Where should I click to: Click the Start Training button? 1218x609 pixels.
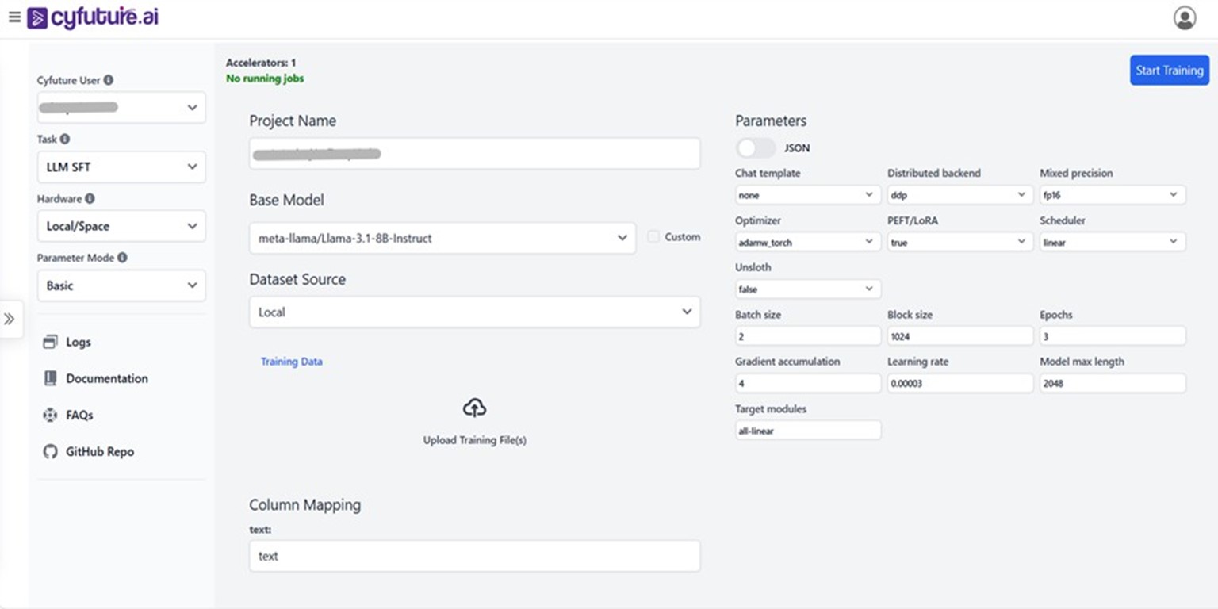pos(1169,71)
